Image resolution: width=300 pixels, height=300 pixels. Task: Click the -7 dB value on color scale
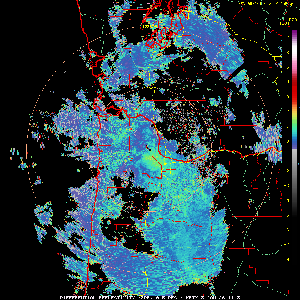(x=286, y=245)
